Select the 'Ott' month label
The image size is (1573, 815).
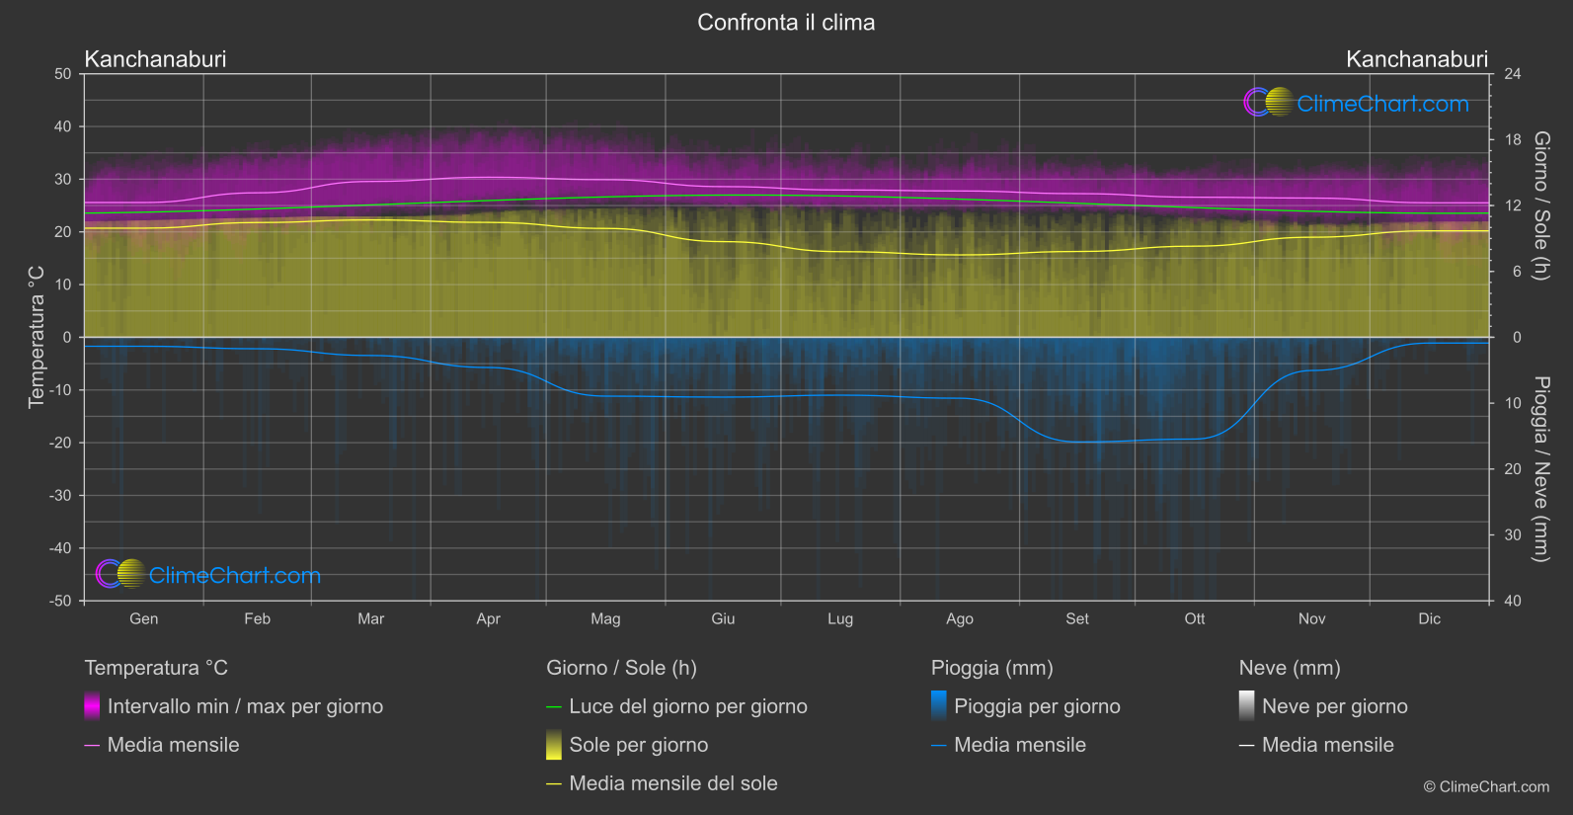[1195, 618]
